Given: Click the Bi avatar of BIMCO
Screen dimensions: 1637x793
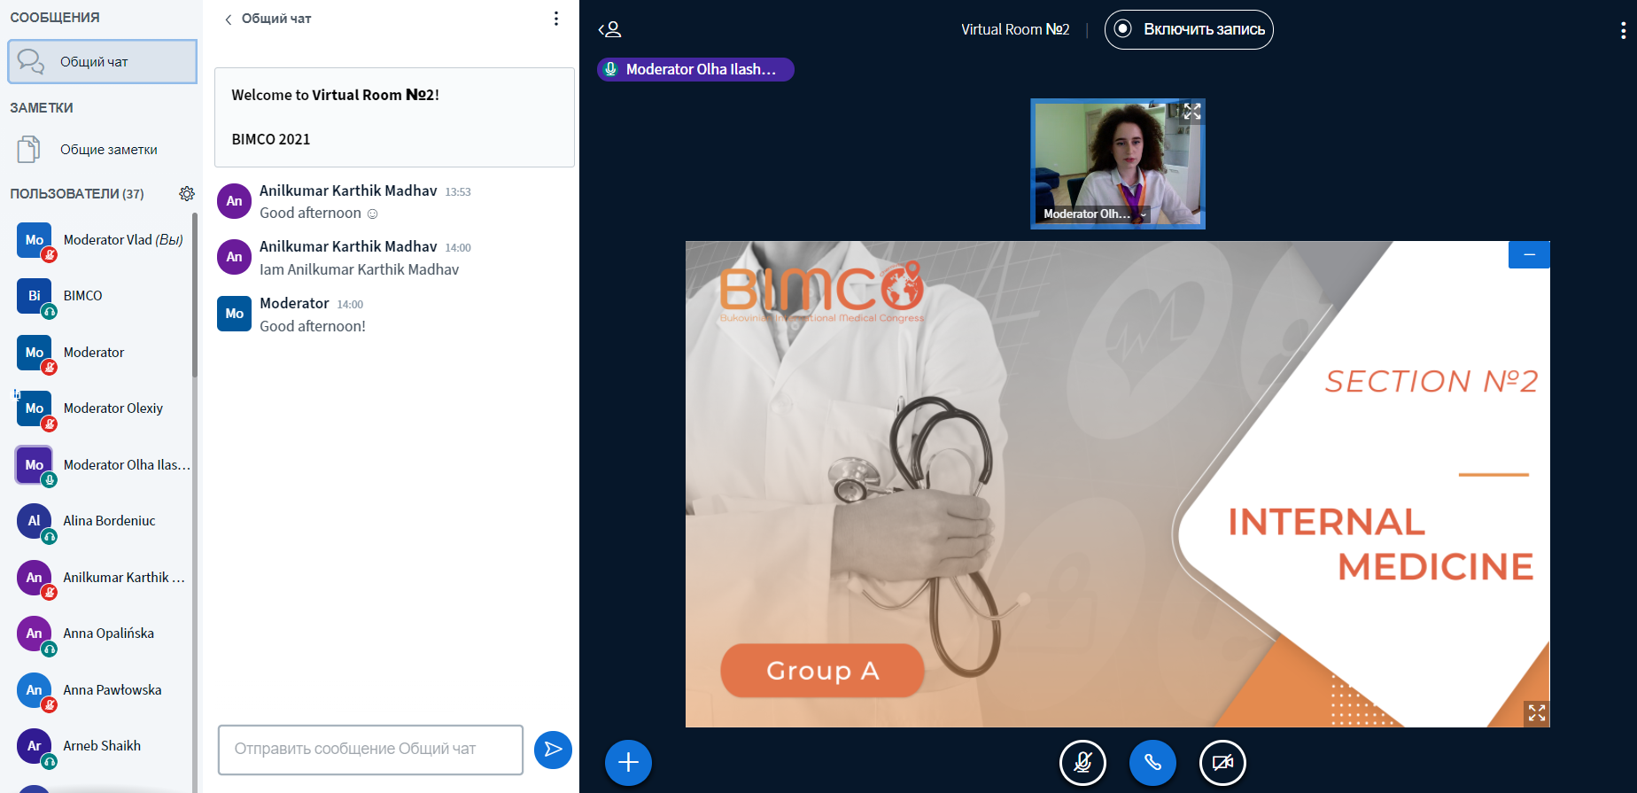Looking at the screenshot, I should [35, 296].
